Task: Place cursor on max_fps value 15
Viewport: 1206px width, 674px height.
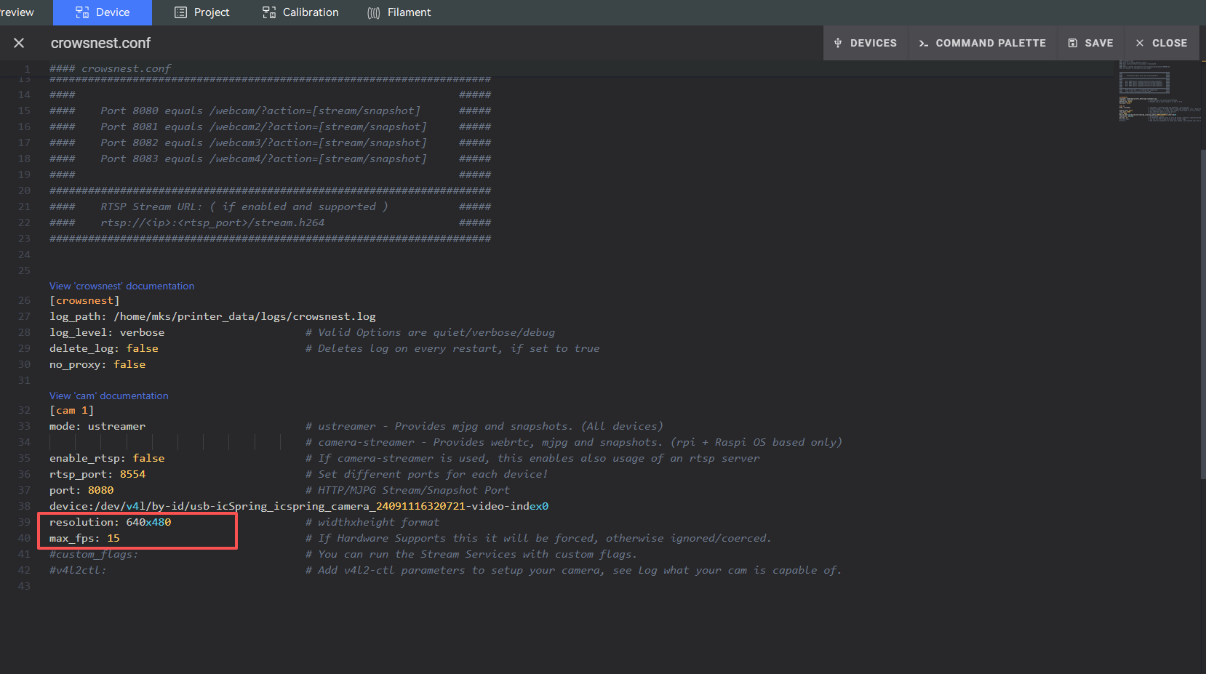Action: (113, 538)
